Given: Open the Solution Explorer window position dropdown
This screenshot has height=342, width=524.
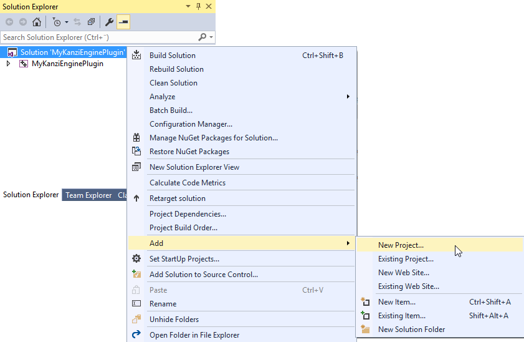Looking at the screenshot, I should 188,6.
